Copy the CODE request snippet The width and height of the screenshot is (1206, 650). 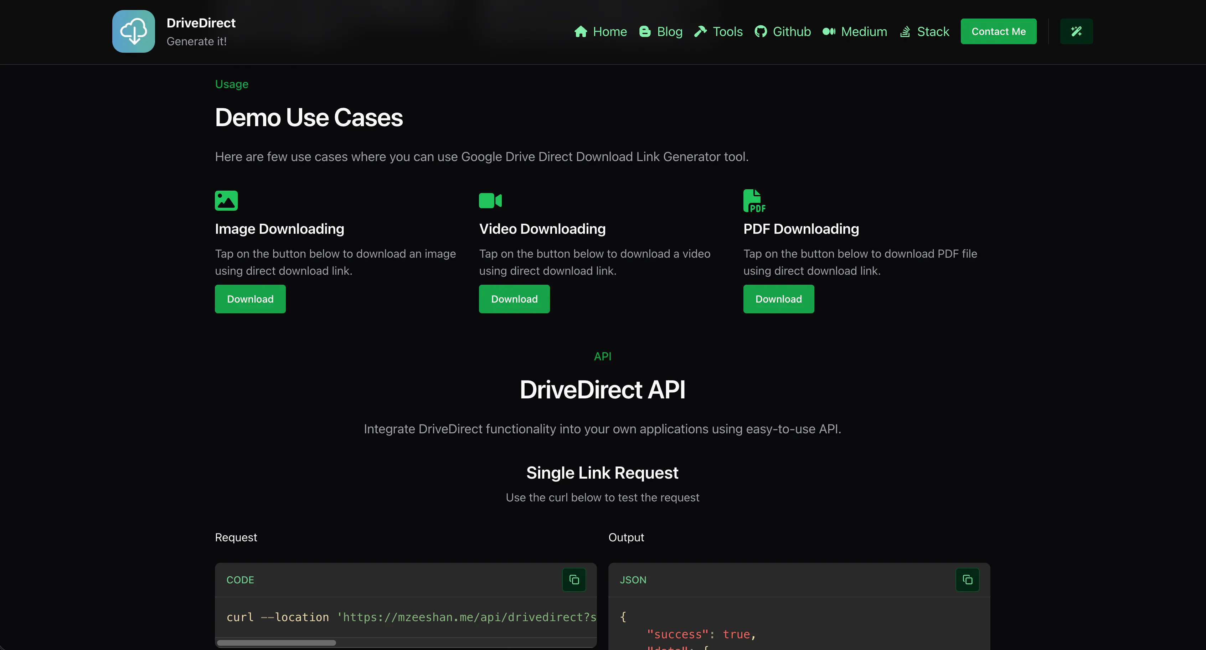click(x=574, y=580)
